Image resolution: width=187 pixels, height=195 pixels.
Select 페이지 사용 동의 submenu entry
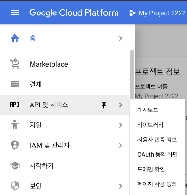coord(157,184)
